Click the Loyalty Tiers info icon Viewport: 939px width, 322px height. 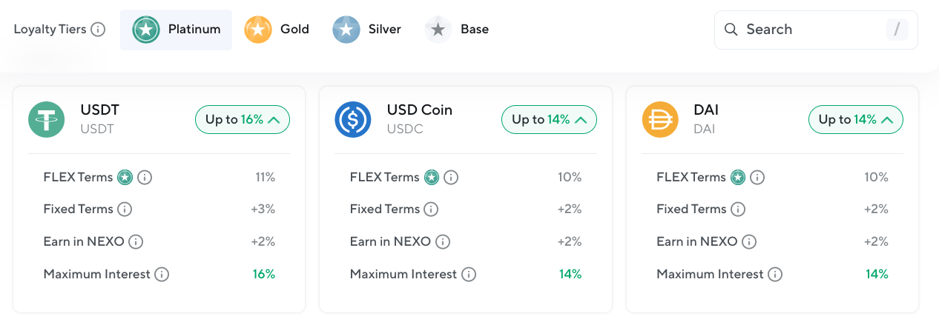[x=98, y=30]
